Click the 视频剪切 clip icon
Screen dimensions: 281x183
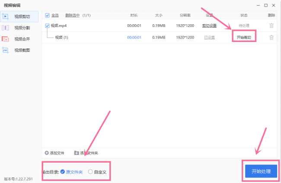coord(5,16)
